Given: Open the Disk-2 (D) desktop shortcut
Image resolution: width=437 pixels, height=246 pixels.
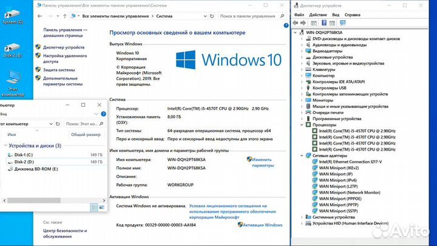Looking at the screenshot, I should click(x=13, y=50).
